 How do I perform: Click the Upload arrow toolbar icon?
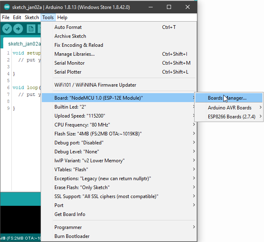point(18,29)
